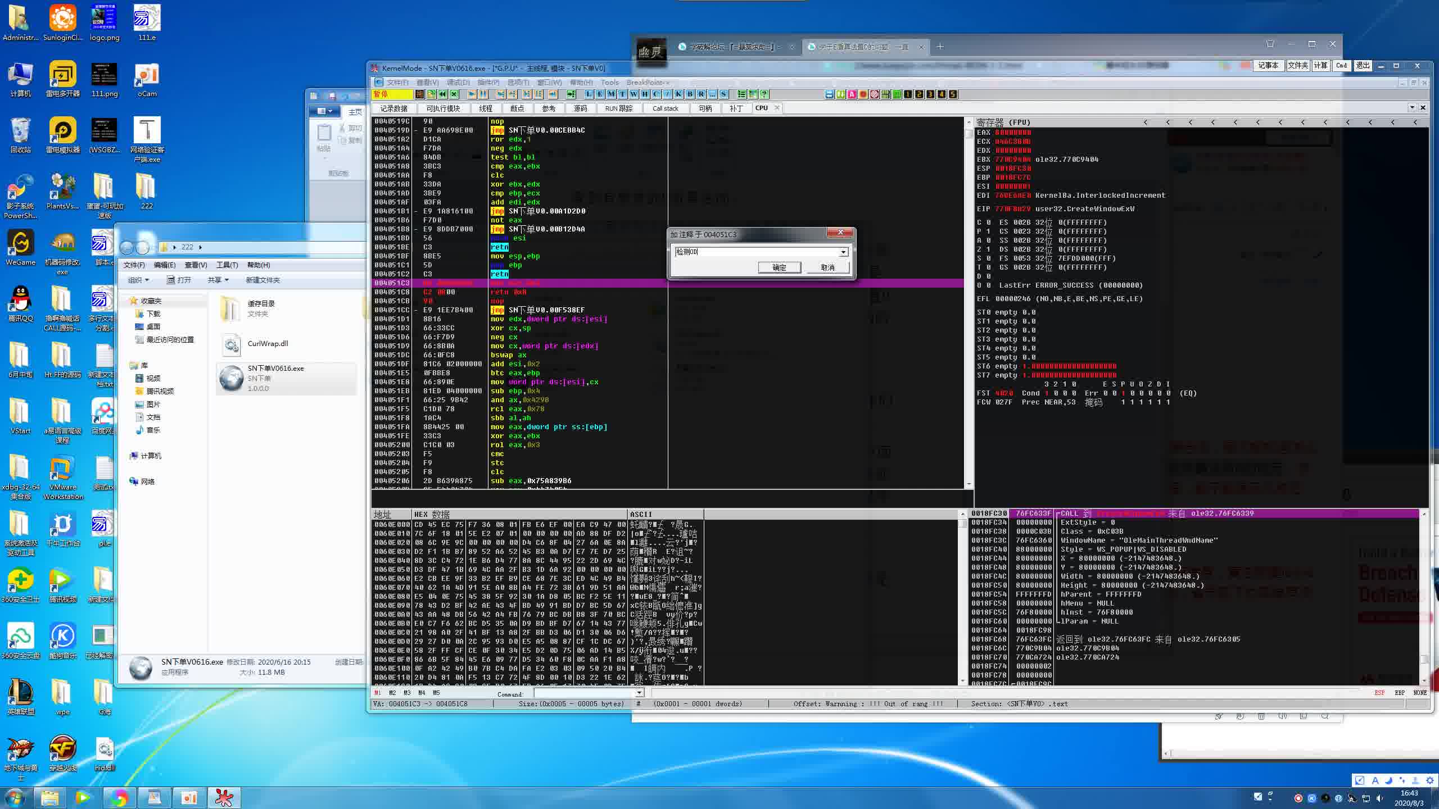The image size is (1439, 809).
Task: Click 取消 in the comment dialog
Action: click(827, 267)
